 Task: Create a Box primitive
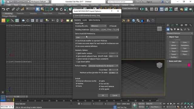coord(174,42)
